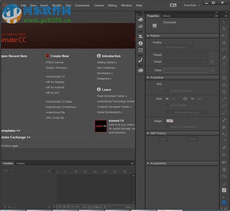
Task: Select the PolyStar tool
Action: coord(224,92)
